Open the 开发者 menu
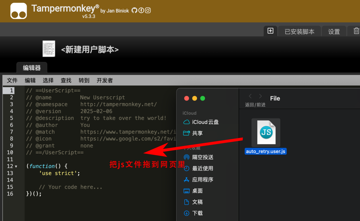The width and height of the screenshot is (360, 221). coord(105,80)
